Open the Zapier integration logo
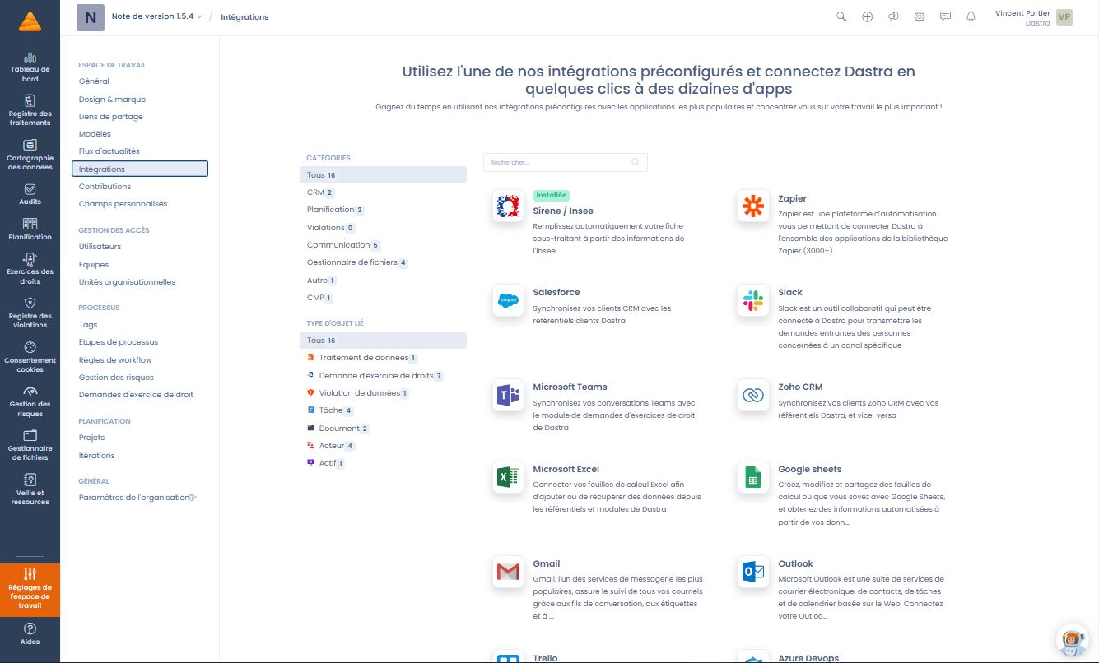 [x=752, y=206]
